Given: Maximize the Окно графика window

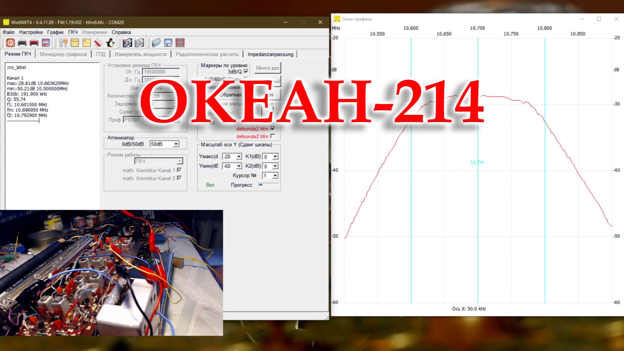Looking at the screenshot, I should [599, 19].
